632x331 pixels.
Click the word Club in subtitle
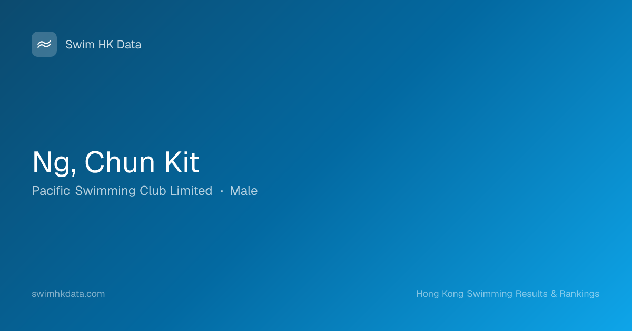point(153,191)
